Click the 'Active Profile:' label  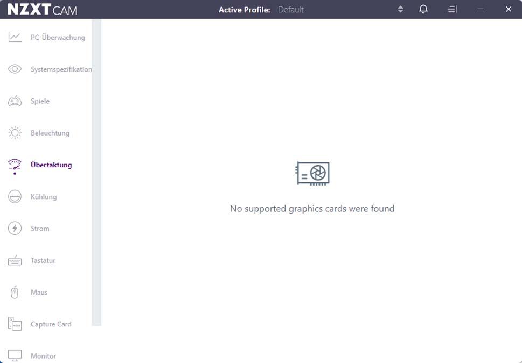click(245, 10)
